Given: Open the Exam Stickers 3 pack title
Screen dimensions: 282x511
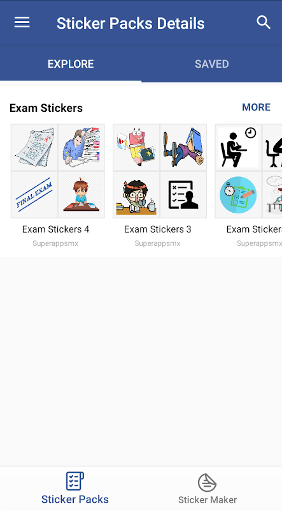Looking at the screenshot, I should pos(158,229).
